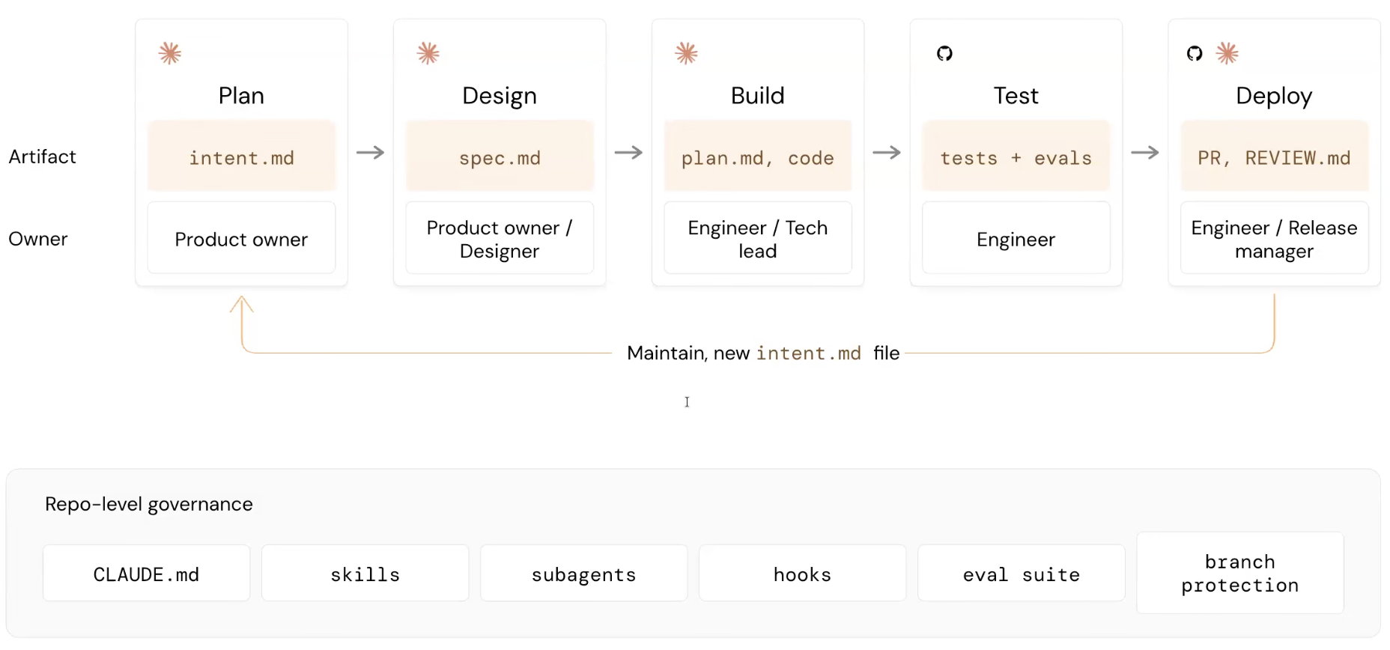The width and height of the screenshot is (1390, 650).
Task: Click the Deploy stage heading
Action: click(1274, 96)
